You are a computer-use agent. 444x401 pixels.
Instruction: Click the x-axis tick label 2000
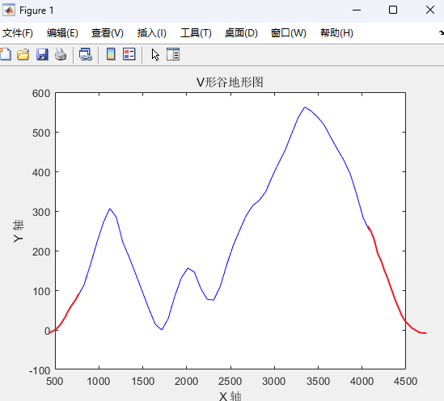tap(186, 381)
